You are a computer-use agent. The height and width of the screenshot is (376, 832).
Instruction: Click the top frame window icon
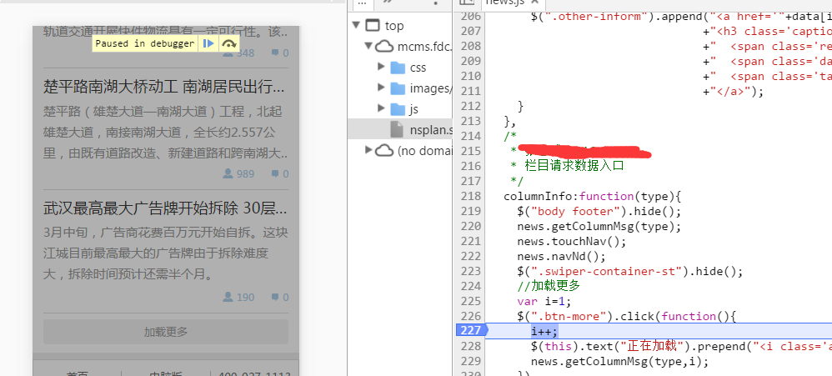pos(373,25)
